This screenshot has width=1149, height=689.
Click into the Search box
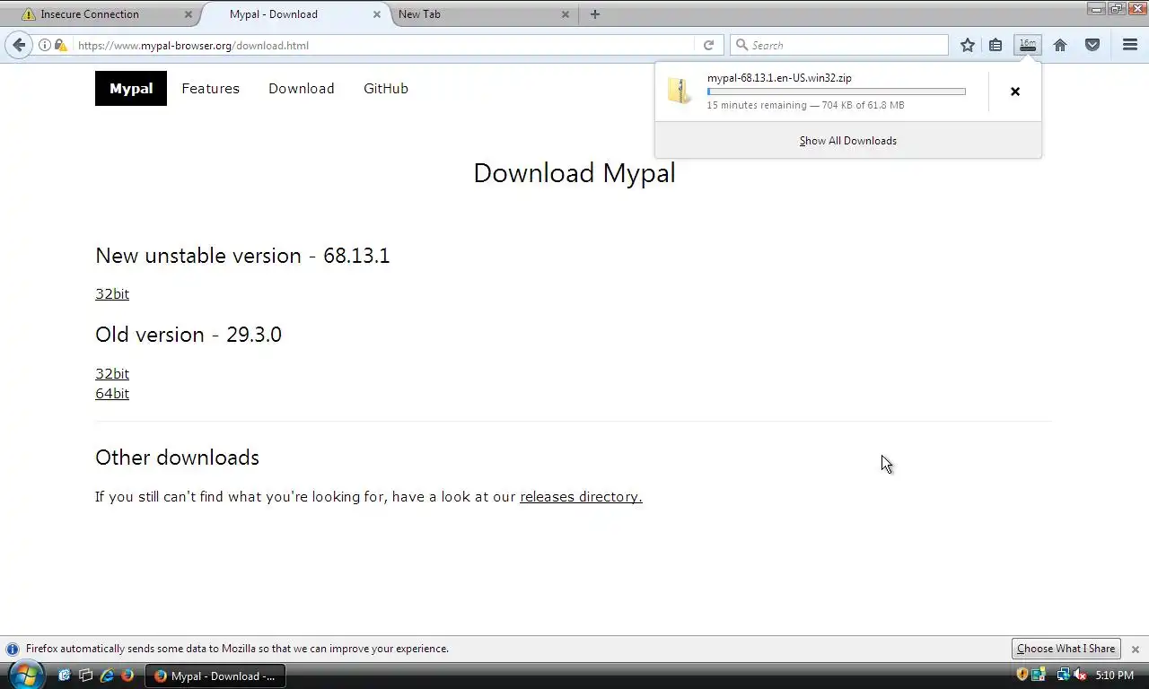point(839,45)
